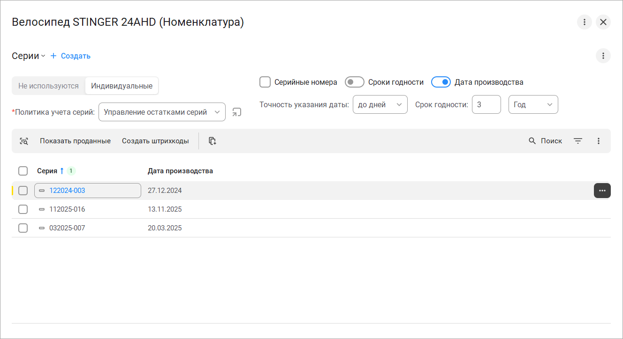Open row actions for series 122024-003
Image resolution: width=623 pixels, height=339 pixels.
tap(602, 191)
